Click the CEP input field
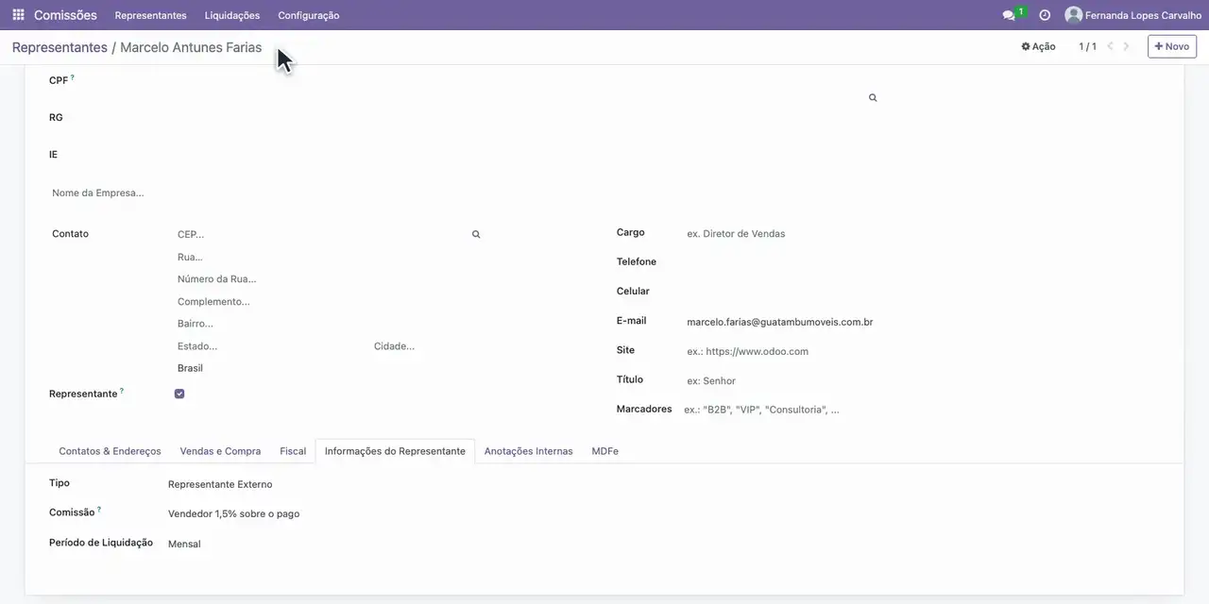Viewport: 1209px width, 604px height. coord(321,234)
